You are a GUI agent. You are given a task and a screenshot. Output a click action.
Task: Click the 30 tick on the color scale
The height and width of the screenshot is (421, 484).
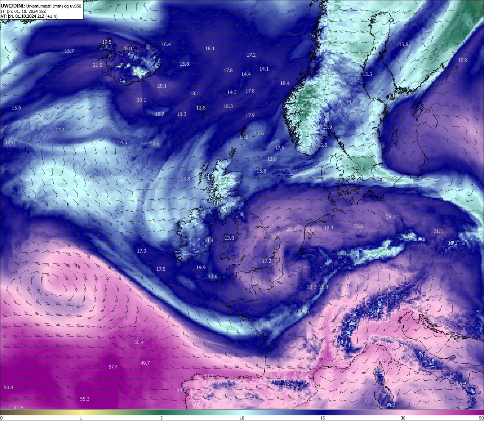[403, 418]
